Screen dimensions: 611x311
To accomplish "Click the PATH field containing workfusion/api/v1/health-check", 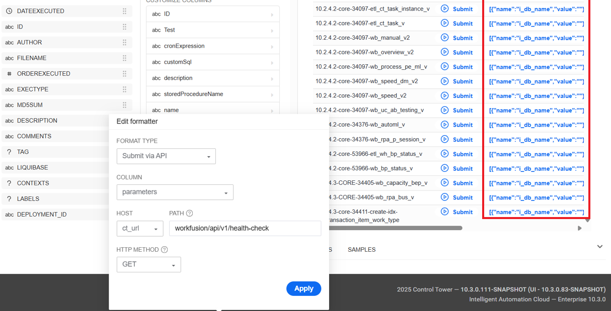I will click(245, 228).
